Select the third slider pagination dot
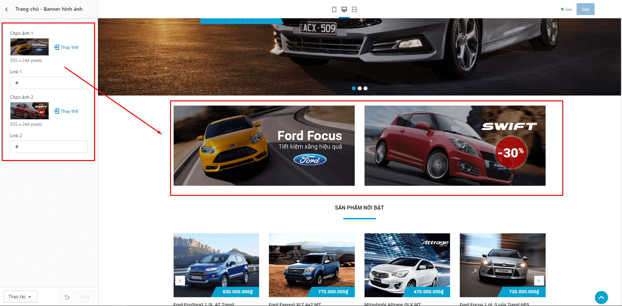The height and width of the screenshot is (306, 622). pos(365,88)
